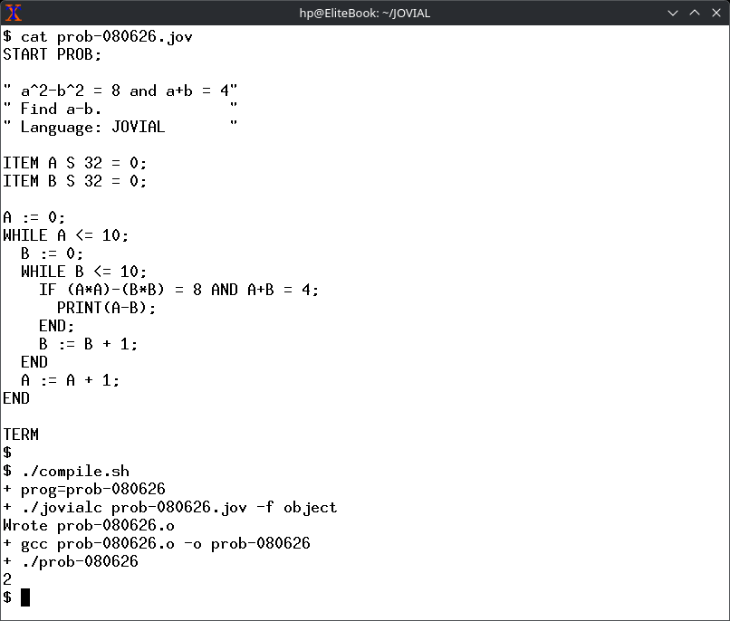Image resolution: width=730 pixels, height=621 pixels.
Task: Close the hp@EliteBook terminal window
Action: (x=716, y=13)
